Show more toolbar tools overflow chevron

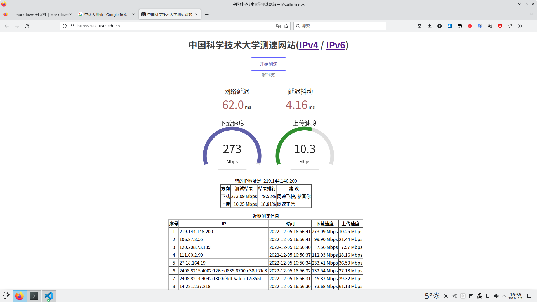[x=520, y=26]
